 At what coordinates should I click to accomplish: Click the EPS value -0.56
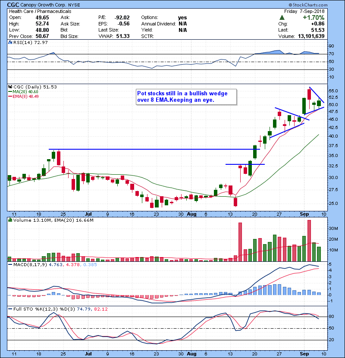pyautogui.click(x=123, y=24)
